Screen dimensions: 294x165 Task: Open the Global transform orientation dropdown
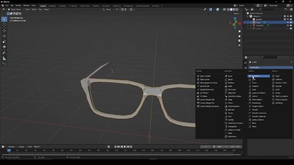(x=108, y=10)
